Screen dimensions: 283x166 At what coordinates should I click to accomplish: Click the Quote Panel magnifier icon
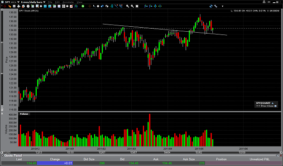[x=278, y=156]
